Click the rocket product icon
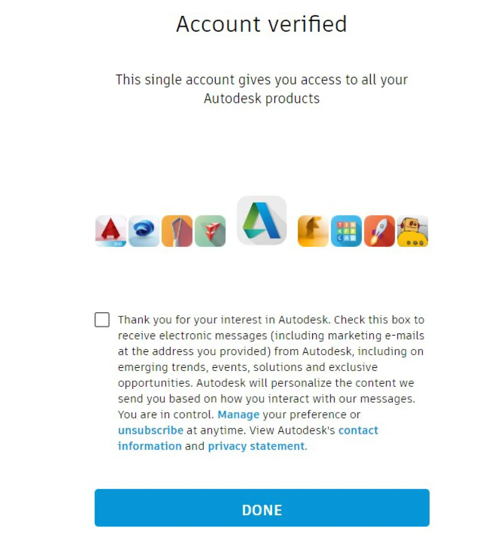Screen dimensions: 502x541 click(x=379, y=231)
